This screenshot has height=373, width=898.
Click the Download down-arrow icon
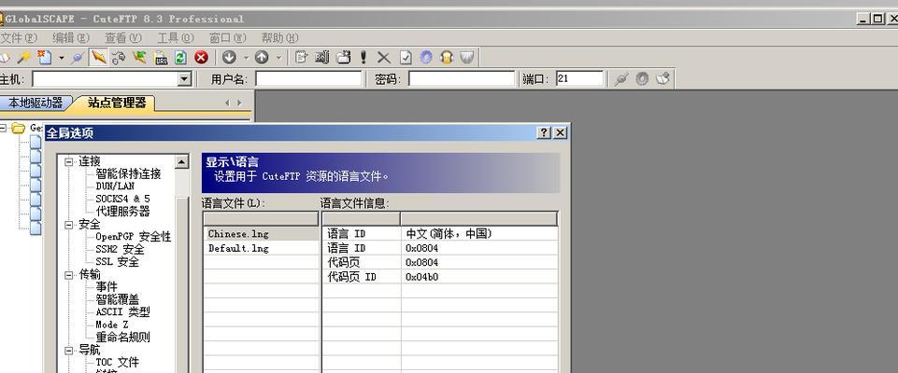click(229, 57)
